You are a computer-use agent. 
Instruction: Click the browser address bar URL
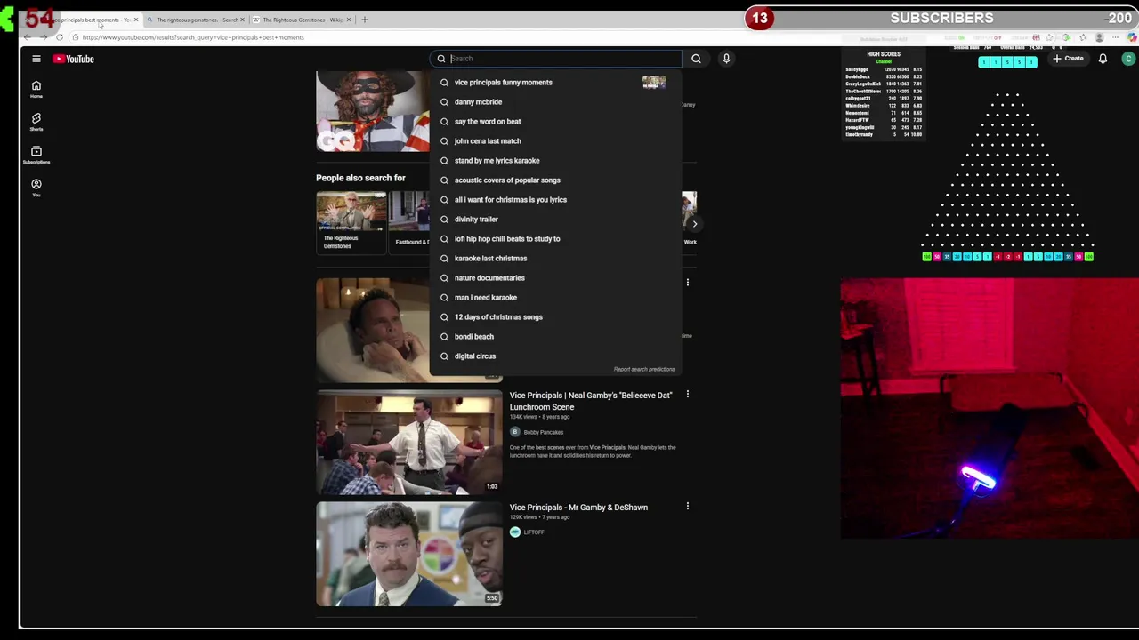pos(193,37)
